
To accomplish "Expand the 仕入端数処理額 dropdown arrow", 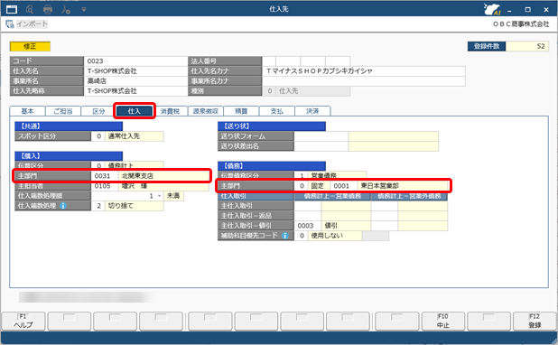I will pyautogui.click(x=159, y=196).
